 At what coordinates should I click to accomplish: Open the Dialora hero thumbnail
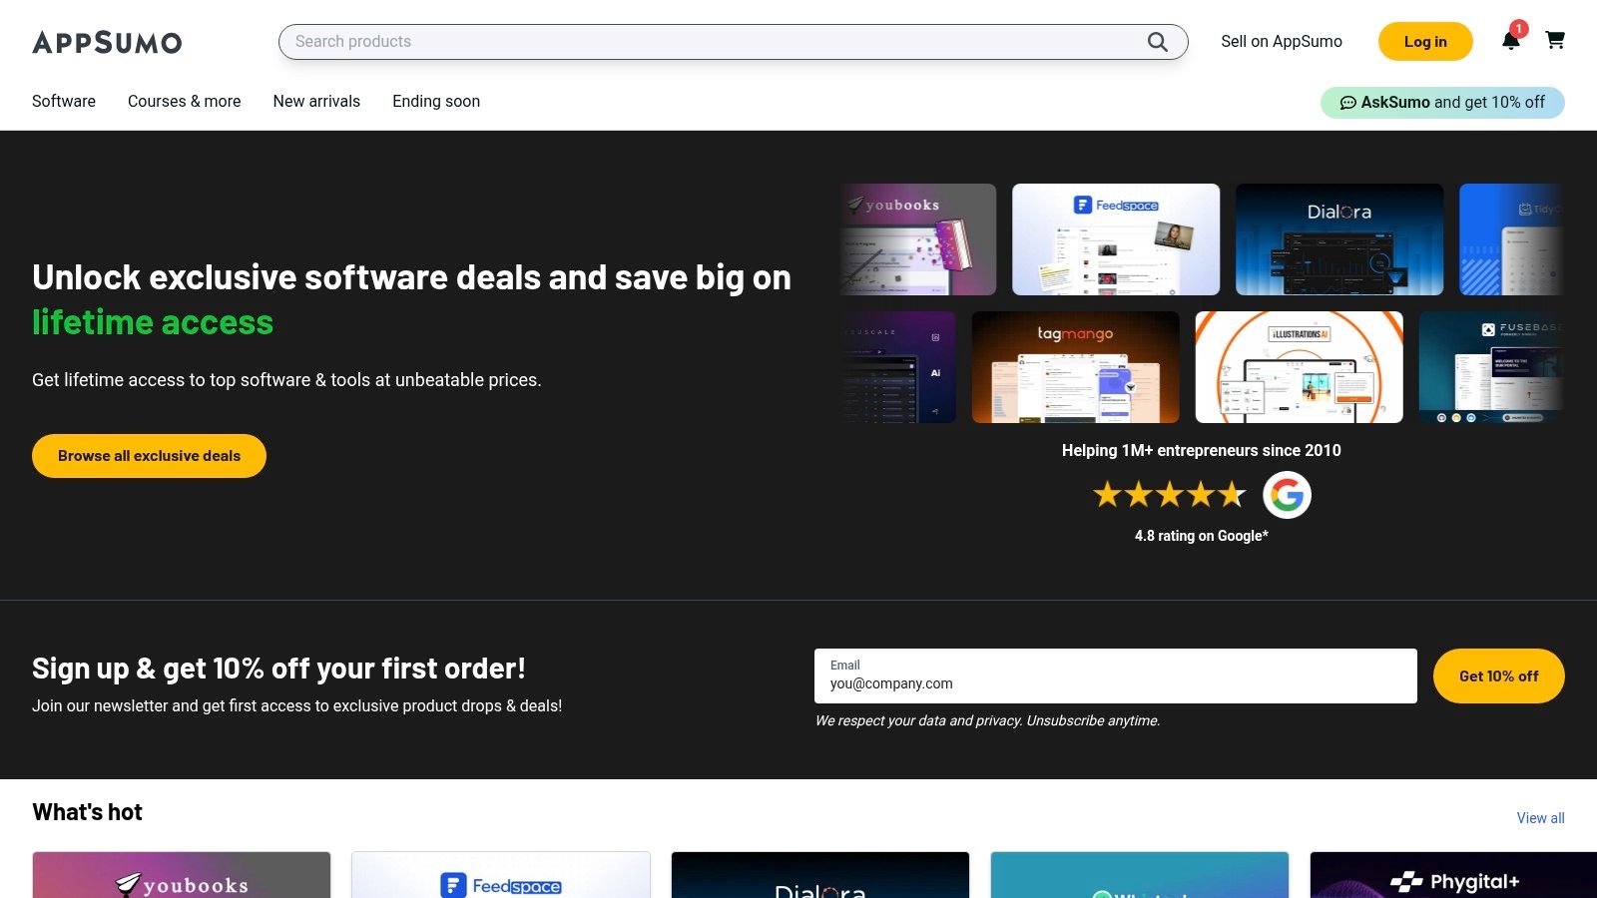(1338, 239)
